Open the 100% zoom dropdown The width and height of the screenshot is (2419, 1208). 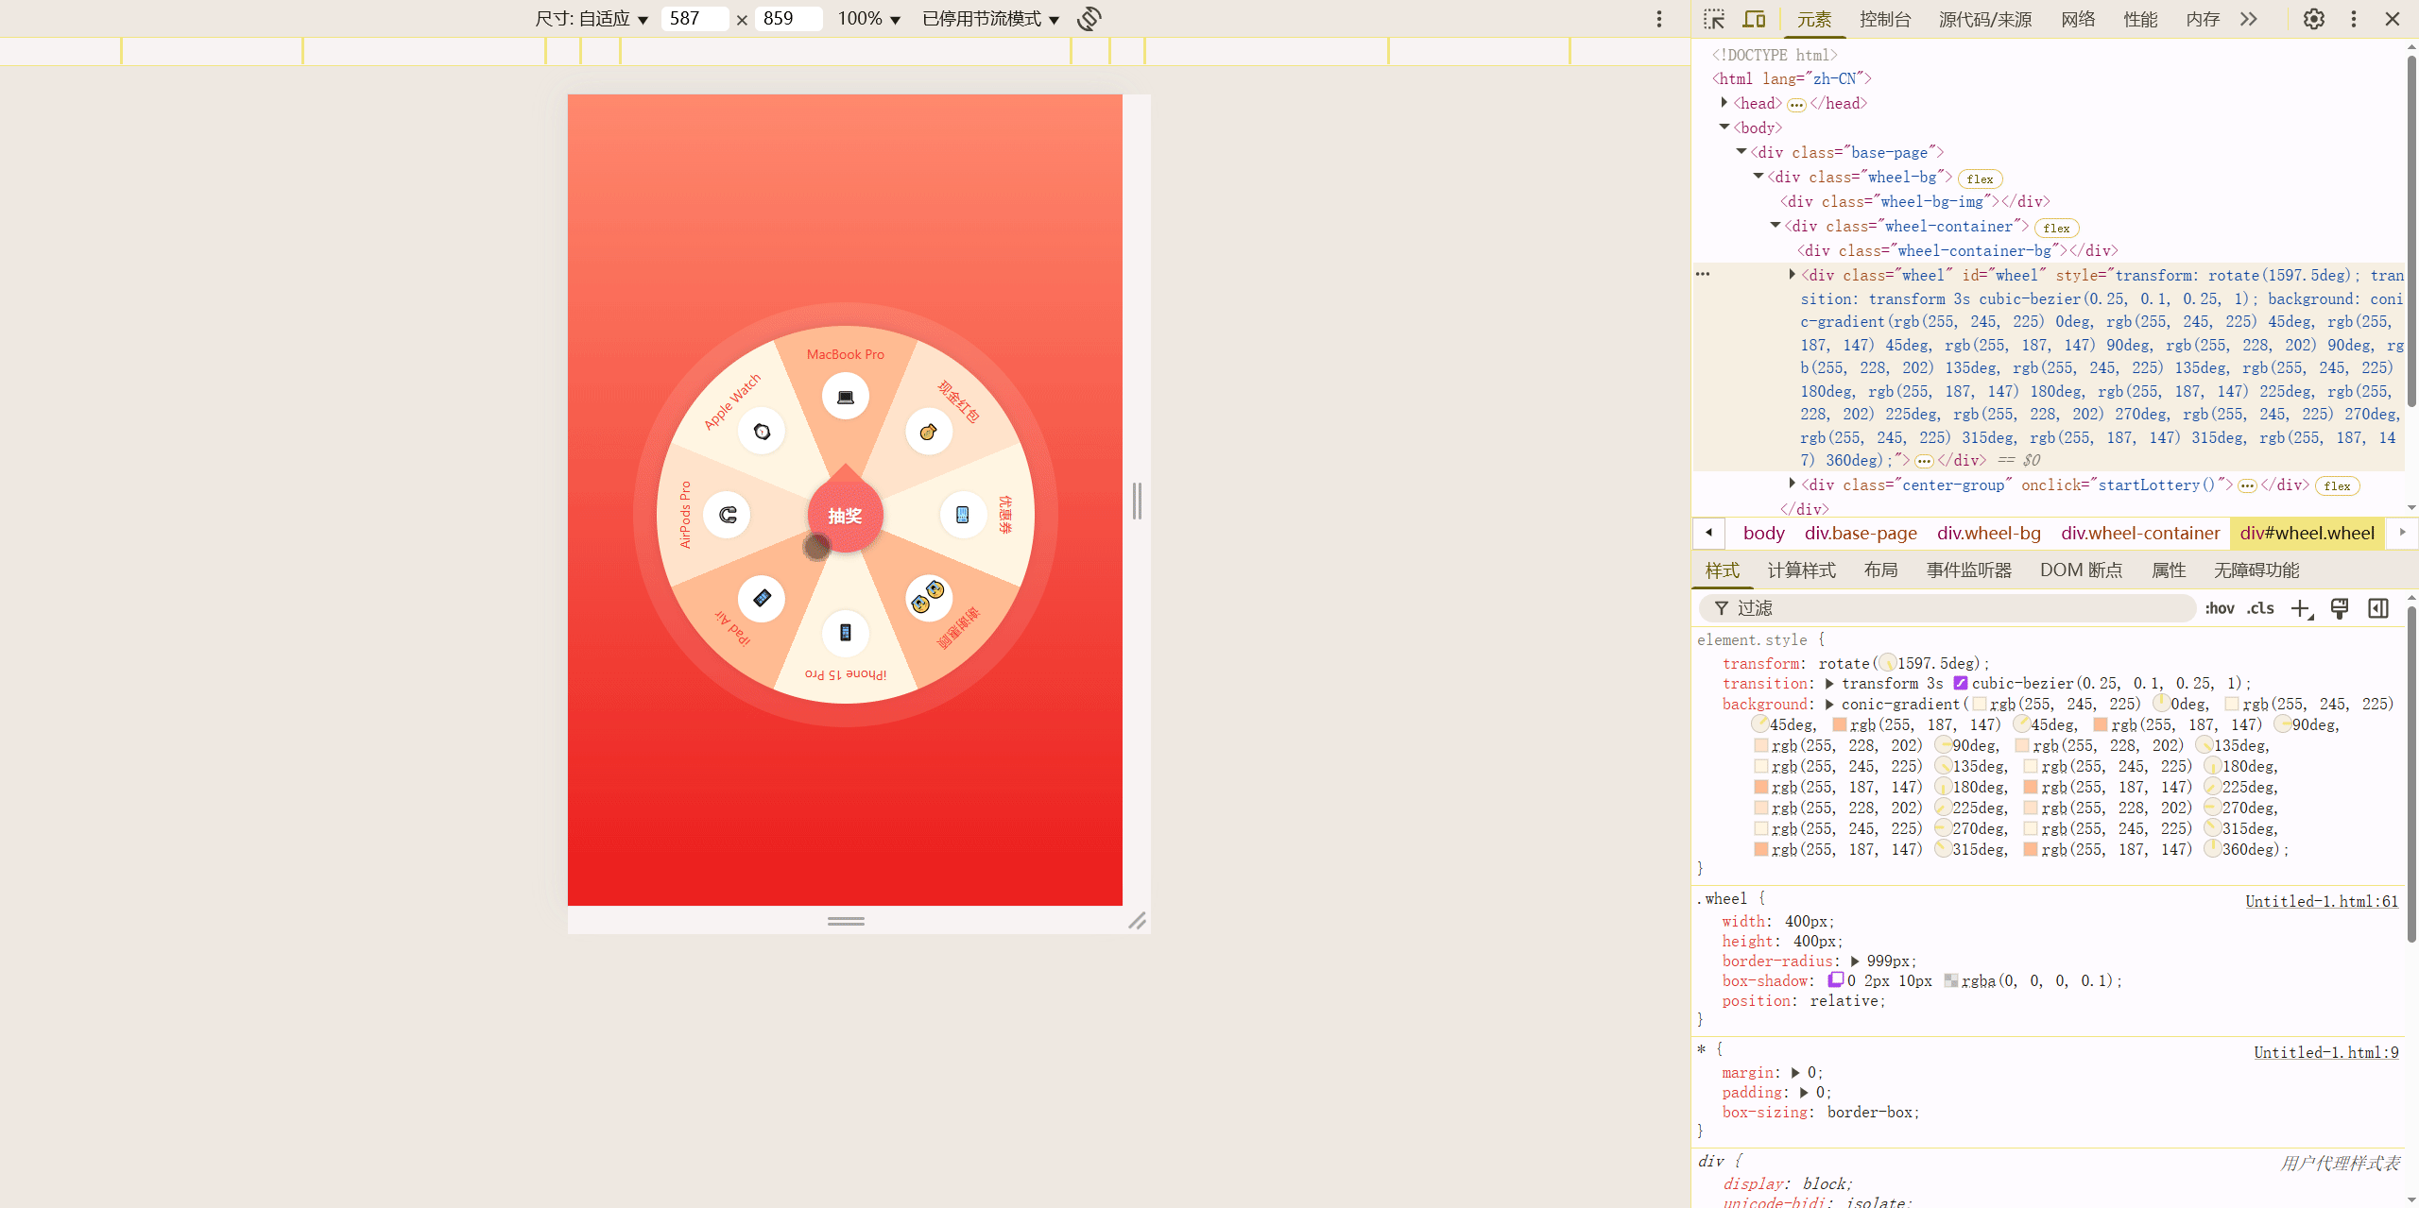pyautogui.click(x=868, y=19)
